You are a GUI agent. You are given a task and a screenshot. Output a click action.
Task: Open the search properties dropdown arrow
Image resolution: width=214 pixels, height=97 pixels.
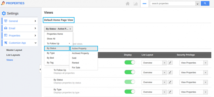coord(197,4)
